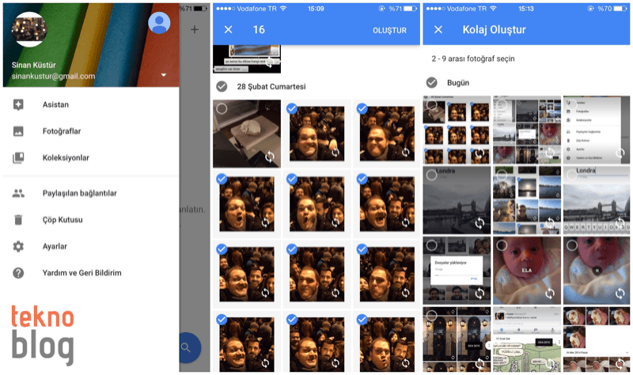
Task: Select the street lamps night photo
Action: coord(457,339)
